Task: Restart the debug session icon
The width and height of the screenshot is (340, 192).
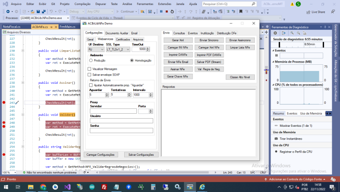Action: pyautogui.click(x=172, y=11)
